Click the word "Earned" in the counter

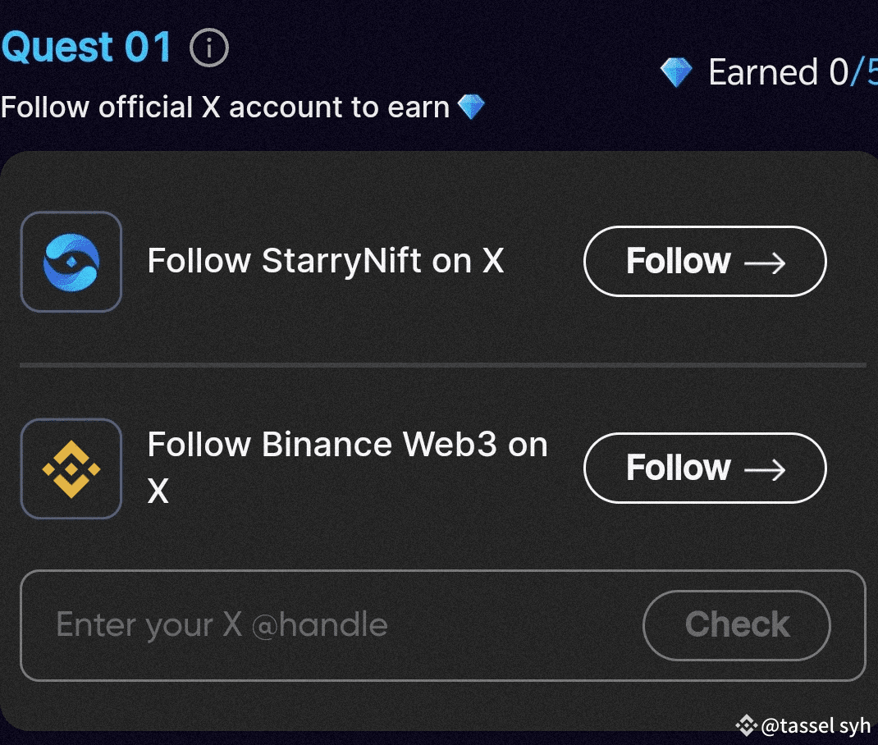tap(763, 73)
